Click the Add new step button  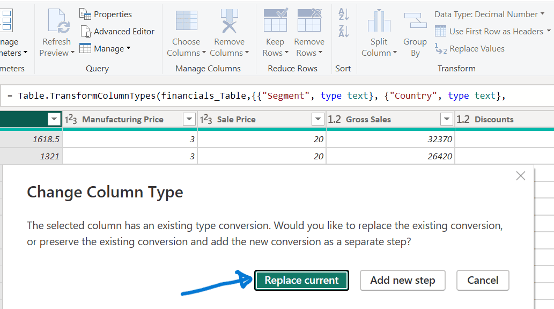(x=402, y=280)
